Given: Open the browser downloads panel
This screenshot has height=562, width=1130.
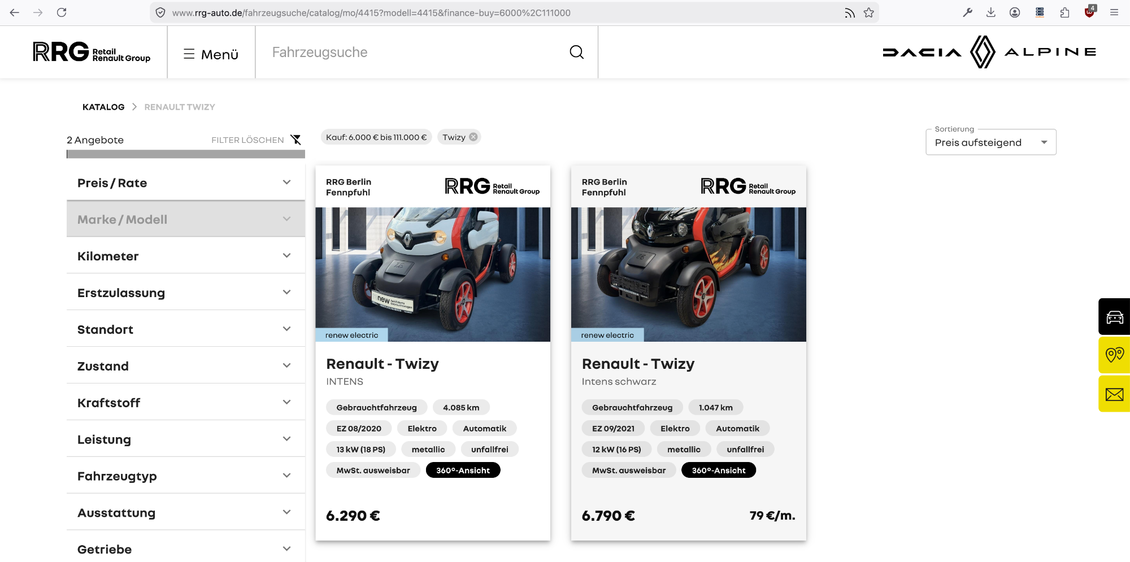Looking at the screenshot, I should click(x=991, y=12).
